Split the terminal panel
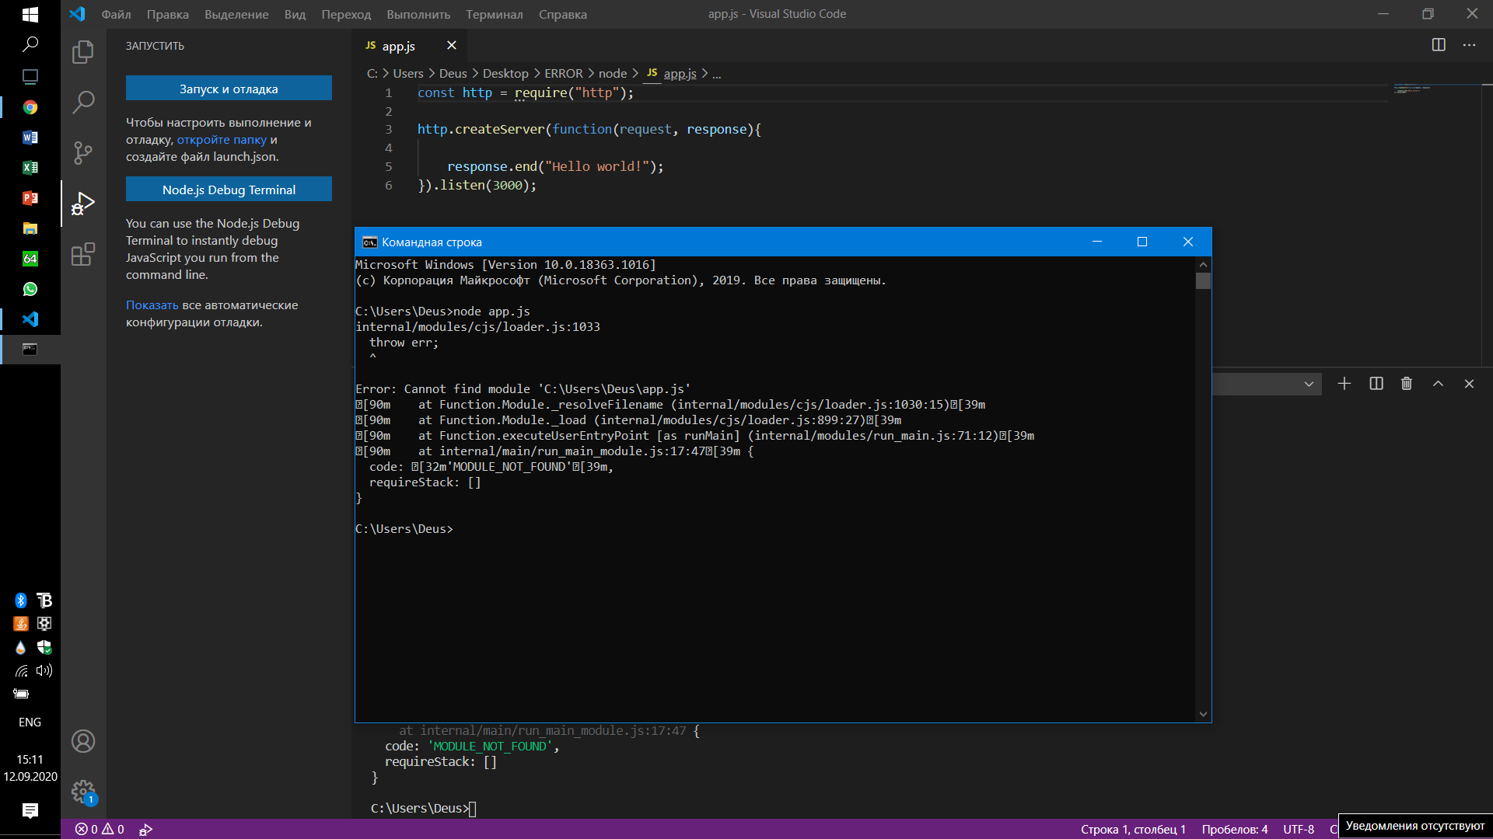 1376,384
